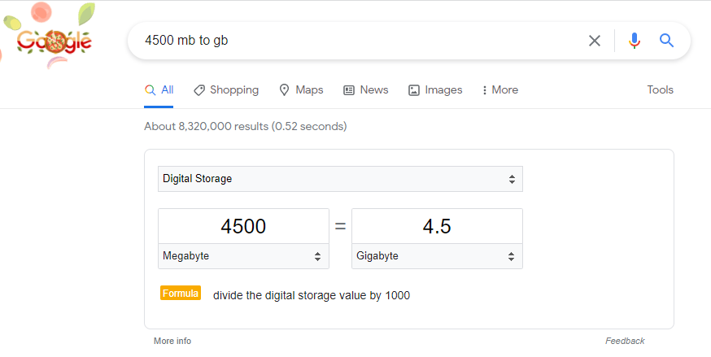The height and width of the screenshot is (357, 711).
Task: Open the Digital Storage category dropdown
Action: [340, 179]
